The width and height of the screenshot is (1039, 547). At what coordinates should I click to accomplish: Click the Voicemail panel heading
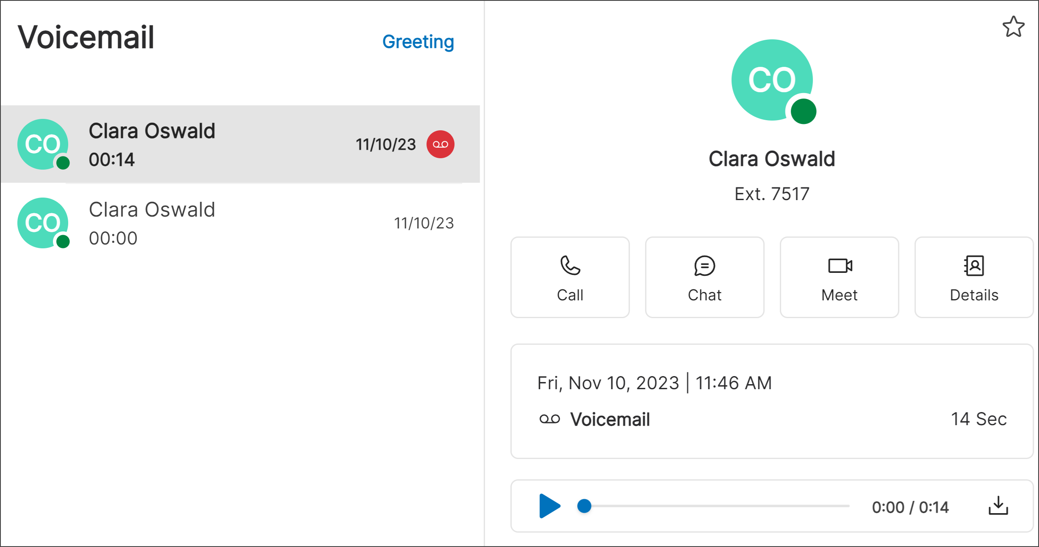86,38
